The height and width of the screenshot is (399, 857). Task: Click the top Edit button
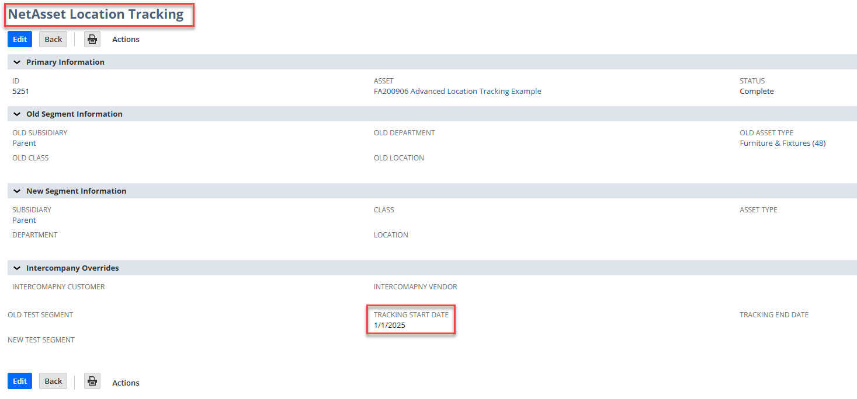click(x=20, y=39)
